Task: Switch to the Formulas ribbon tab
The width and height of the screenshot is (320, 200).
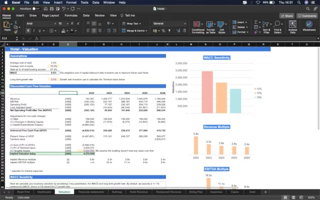Action: tap(71, 15)
